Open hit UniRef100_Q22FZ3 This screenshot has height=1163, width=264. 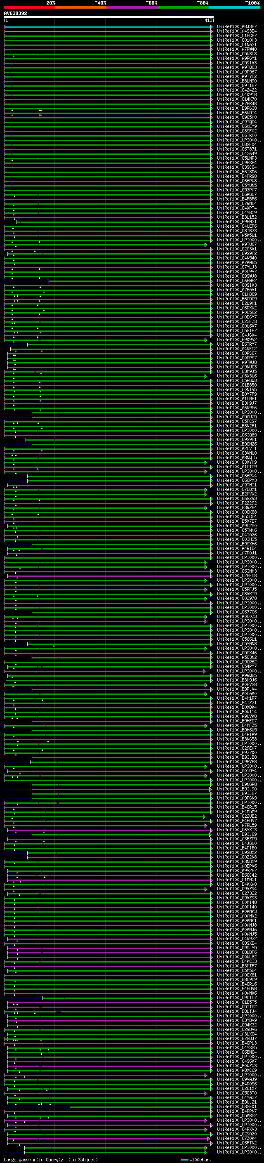(x=237, y=321)
